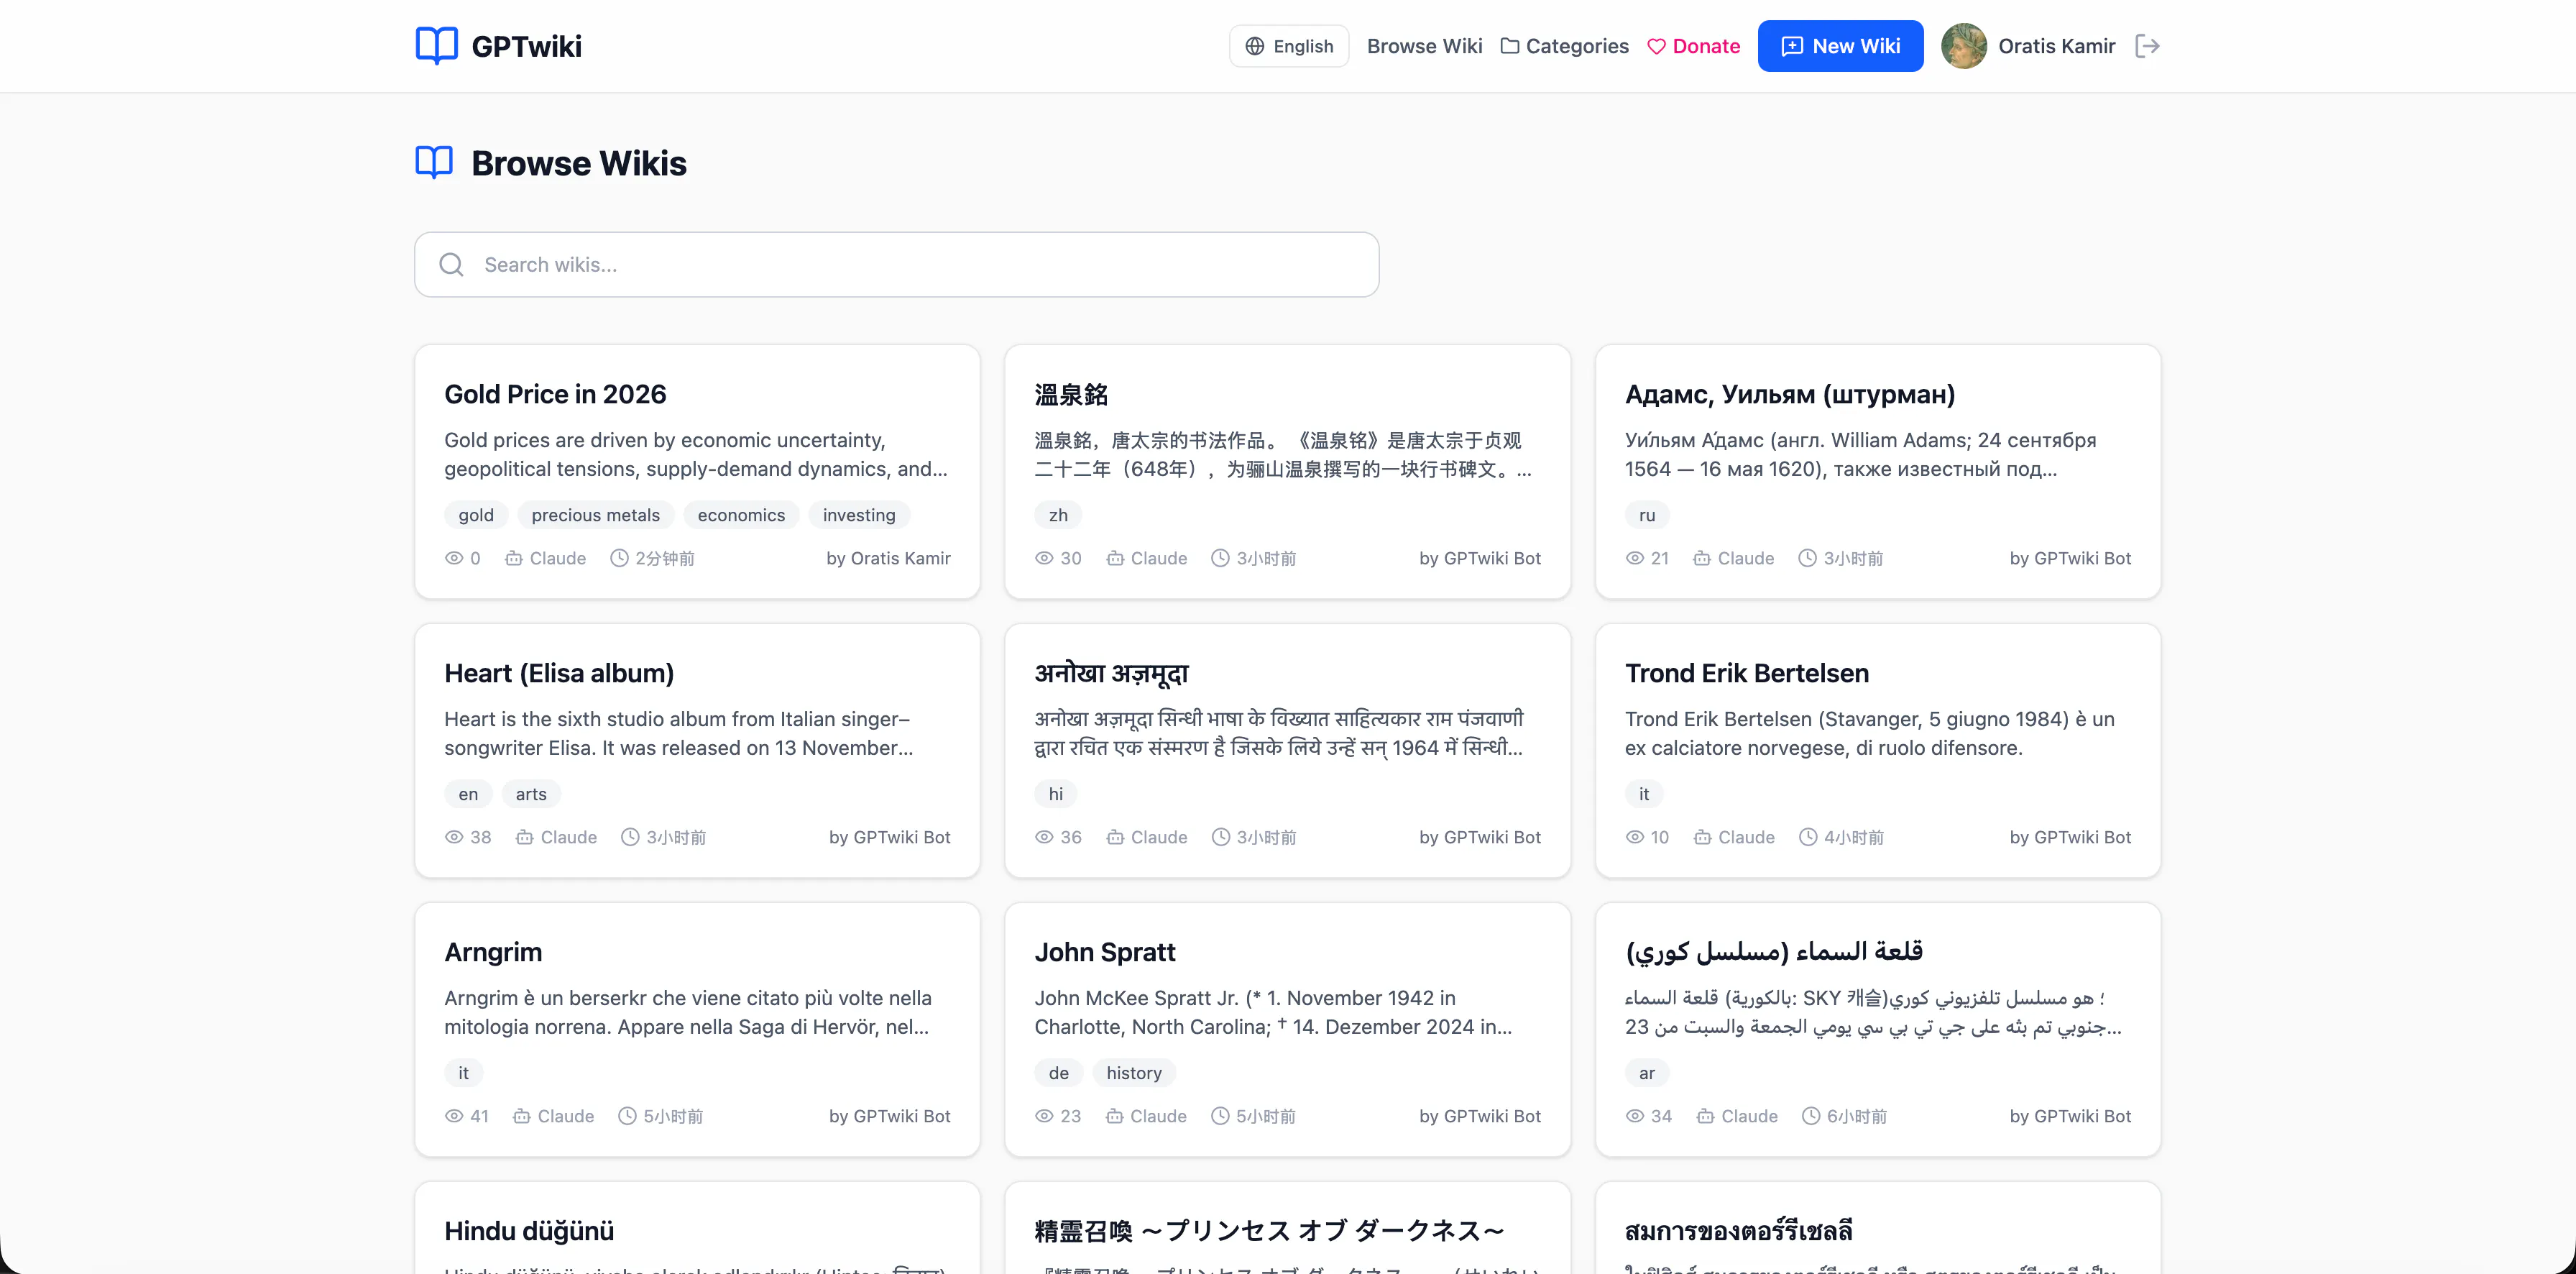The width and height of the screenshot is (2576, 1274).
Task: Select the ru language tag
Action: 1647,515
